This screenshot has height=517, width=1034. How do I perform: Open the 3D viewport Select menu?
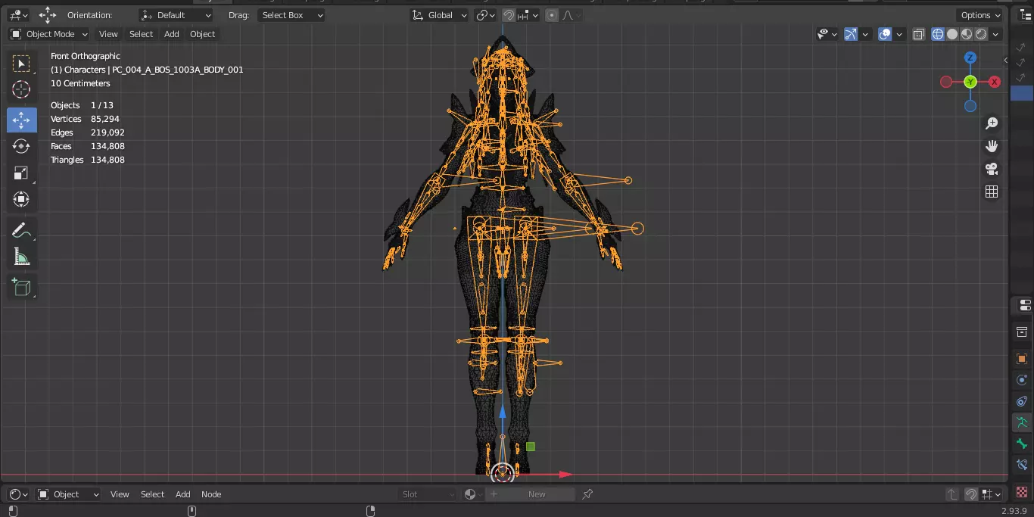tap(141, 34)
